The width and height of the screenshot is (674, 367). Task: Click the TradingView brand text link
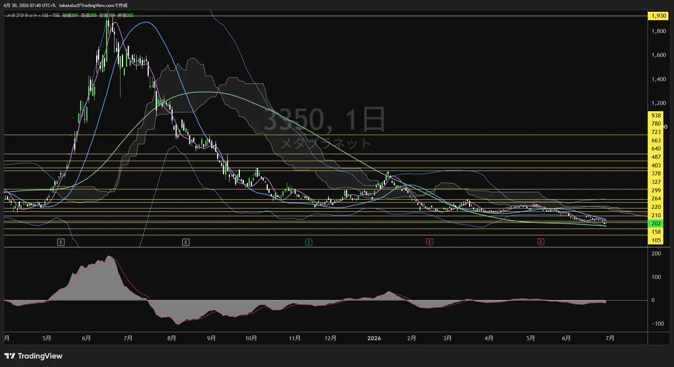click(40, 356)
